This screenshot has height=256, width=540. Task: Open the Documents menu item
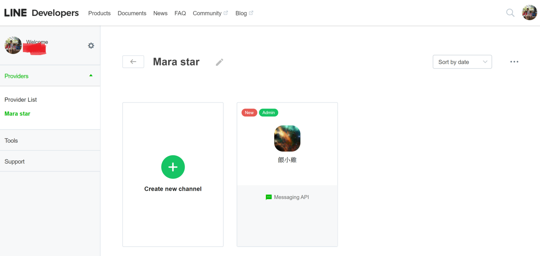pyautogui.click(x=132, y=13)
